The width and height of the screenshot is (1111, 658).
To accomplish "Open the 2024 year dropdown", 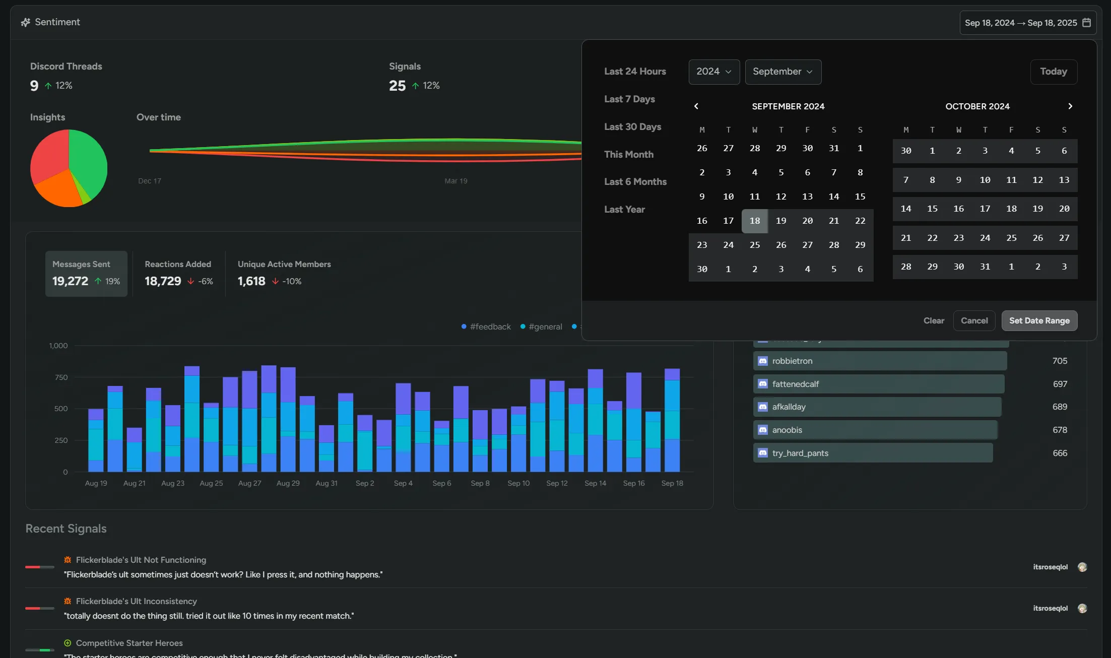I will pyautogui.click(x=714, y=72).
